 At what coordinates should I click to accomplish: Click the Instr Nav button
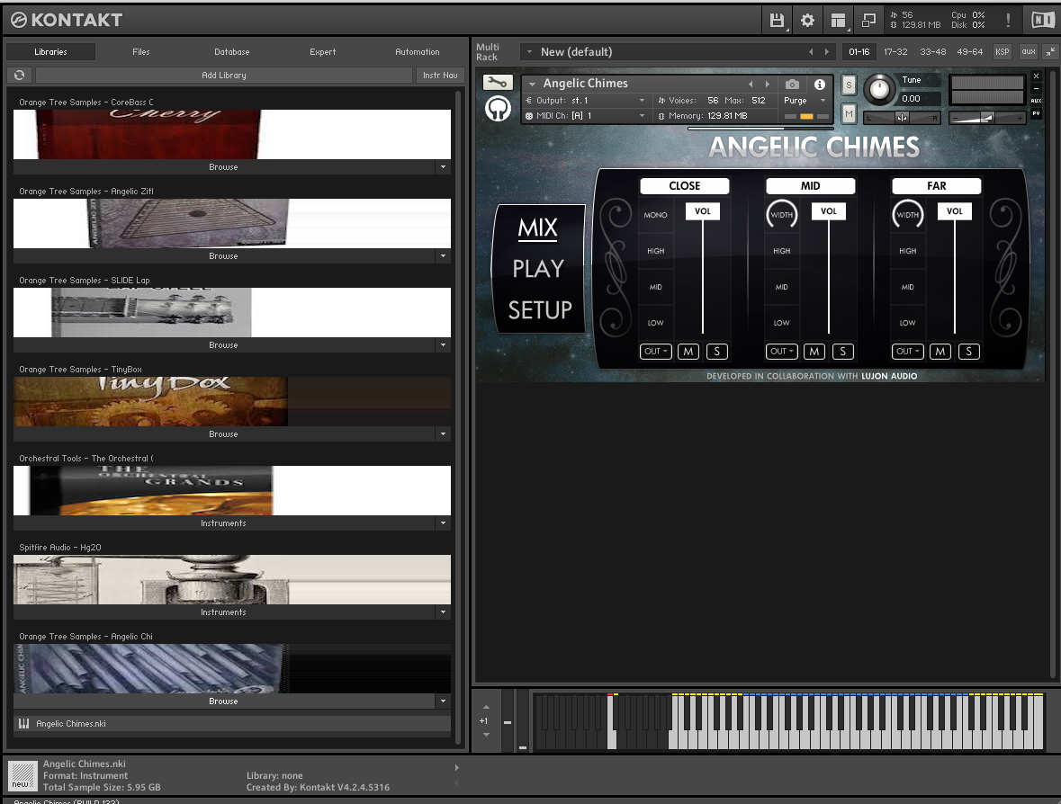click(x=440, y=75)
